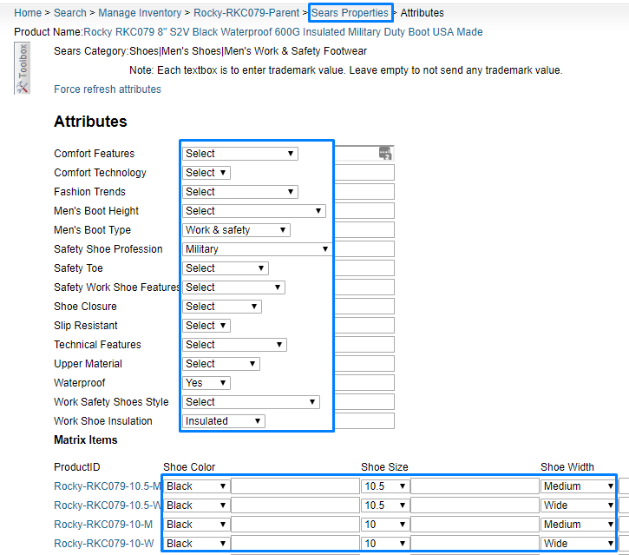Open the Toolbox side panel
The image size is (629, 555).
[x=22, y=69]
